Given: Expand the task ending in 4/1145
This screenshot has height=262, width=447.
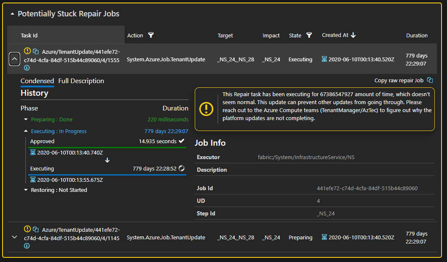Looking at the screenshot, I should click(x=15, y=237).
